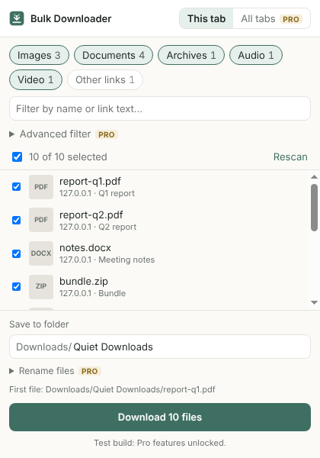Click the report-q2.pdf file name
This screenshot has height=458, width=320.
coord(91,215)
